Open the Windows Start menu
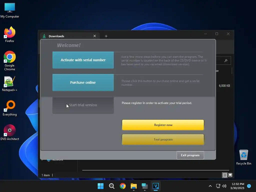The width and height of the screenshot is (256, 192). [100, 186]
